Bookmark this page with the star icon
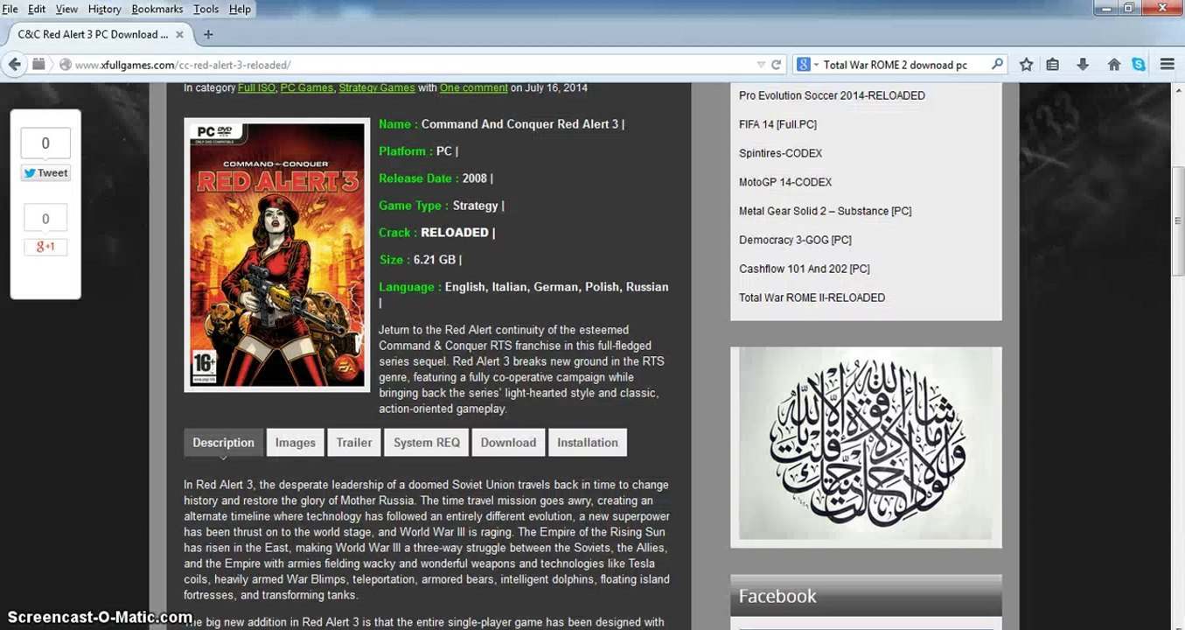The width and height of the screenshot is (1185, 630). point(1026,65)
